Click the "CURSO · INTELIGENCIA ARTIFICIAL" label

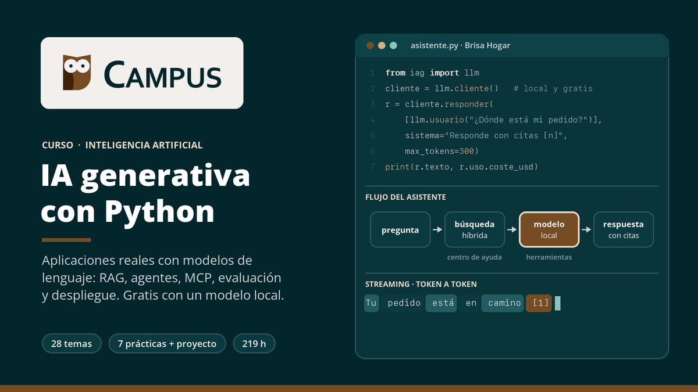point(122,145)
